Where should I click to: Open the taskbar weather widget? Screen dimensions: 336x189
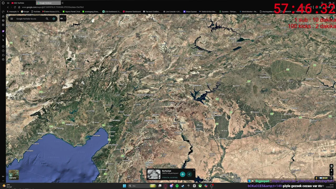click(7, 186)
